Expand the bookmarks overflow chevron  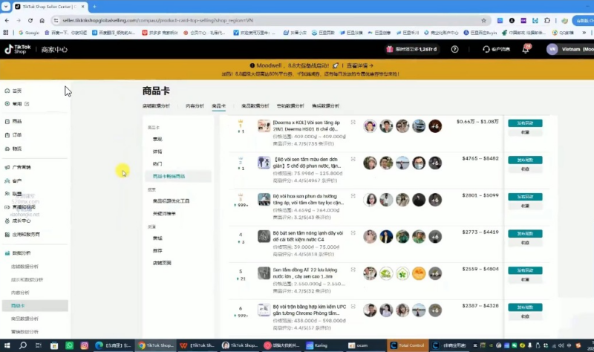584,33
